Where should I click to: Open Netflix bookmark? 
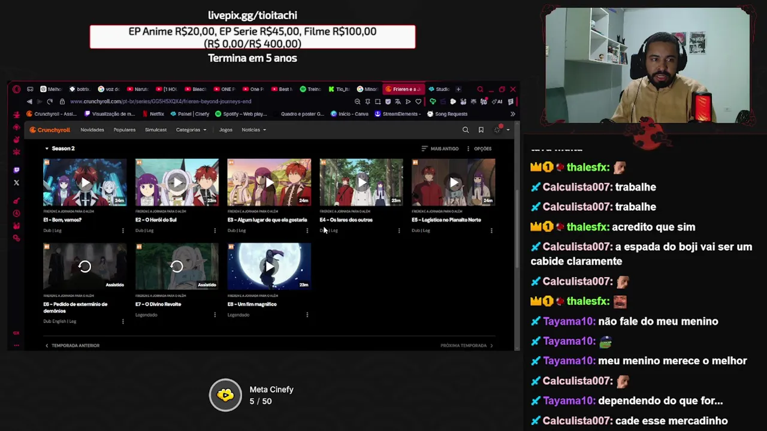coord(153,114)
